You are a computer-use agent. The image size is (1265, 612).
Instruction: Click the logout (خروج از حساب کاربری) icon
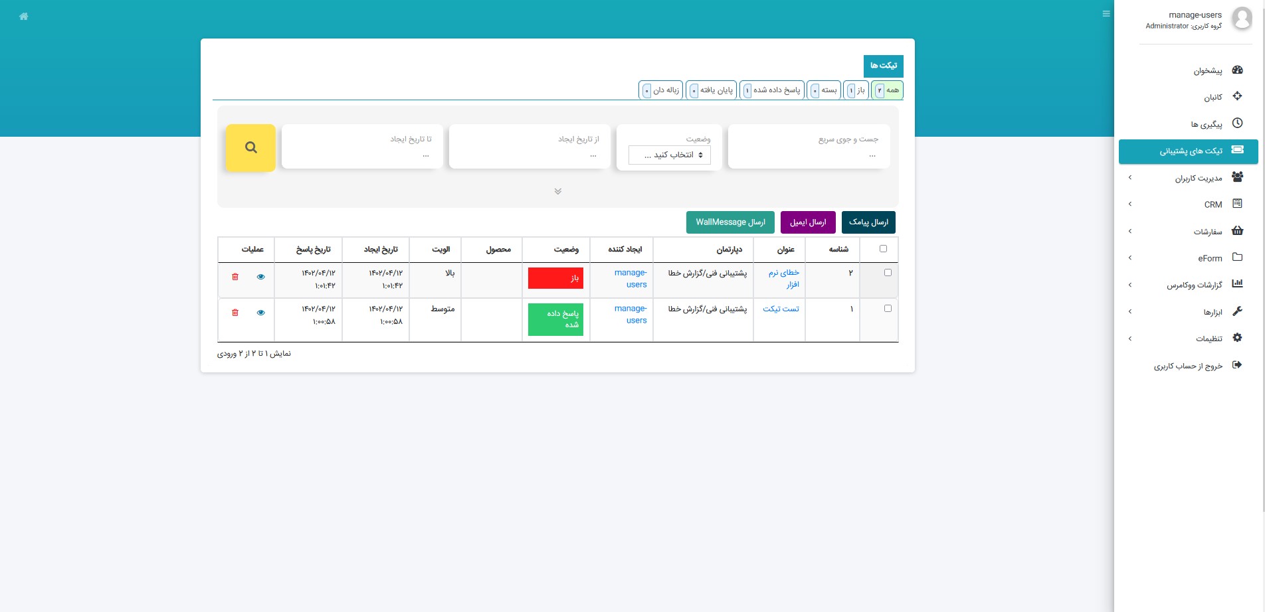[1237, 365]
